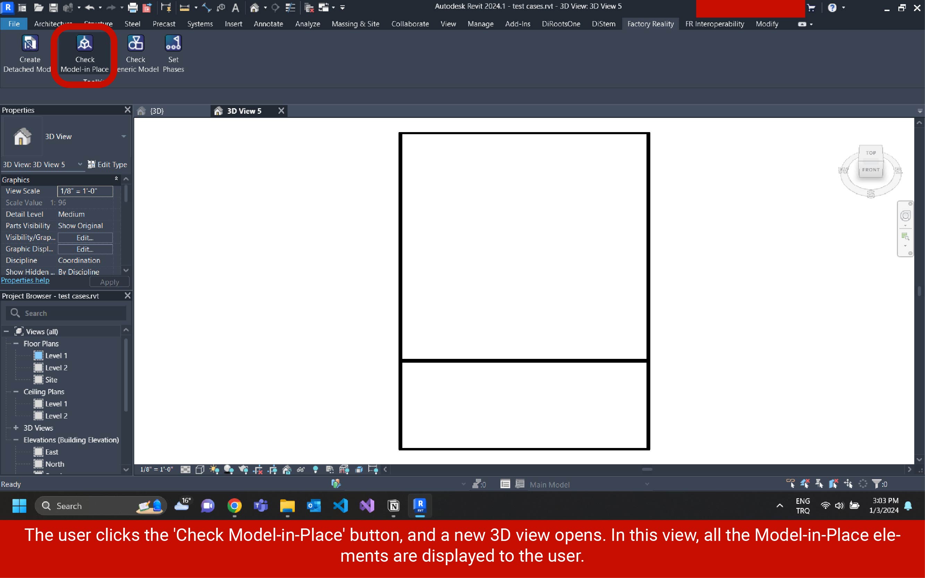The height and width of the screenshot is (578, 925).
Task: Open the Properties help link
Action: (x=25, y=280)
